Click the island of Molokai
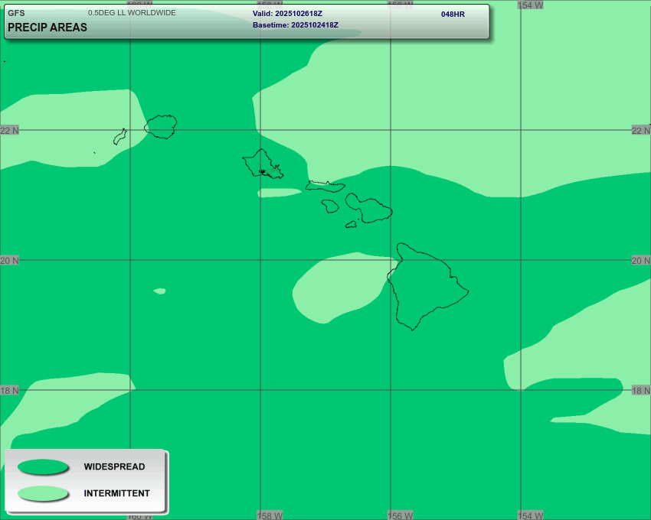Viewport: 651px width, 520px height. coord(325,185)
